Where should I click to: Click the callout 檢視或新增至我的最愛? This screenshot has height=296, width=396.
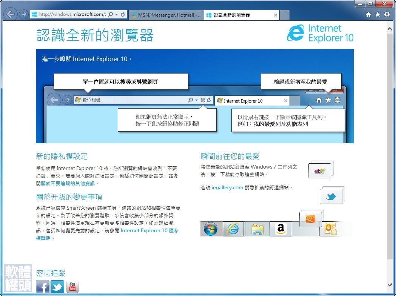point(301,81)
